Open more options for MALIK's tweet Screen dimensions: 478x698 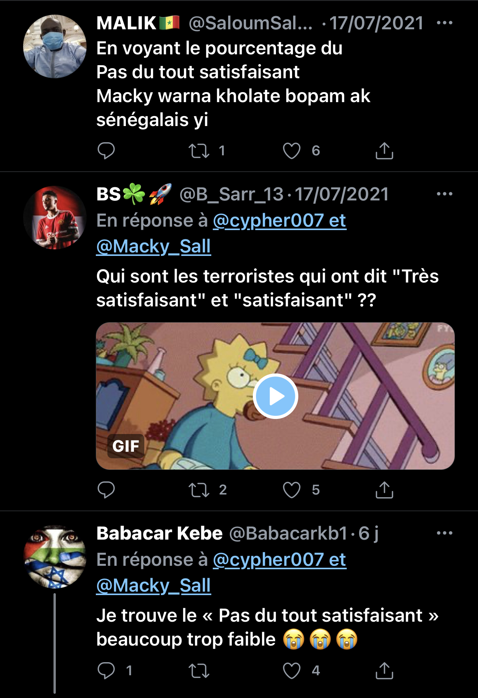click(x=445, y=23)
